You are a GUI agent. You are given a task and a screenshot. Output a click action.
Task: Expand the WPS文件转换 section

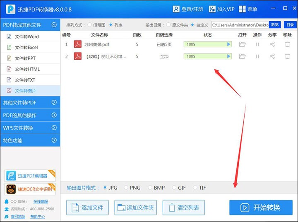54,128
